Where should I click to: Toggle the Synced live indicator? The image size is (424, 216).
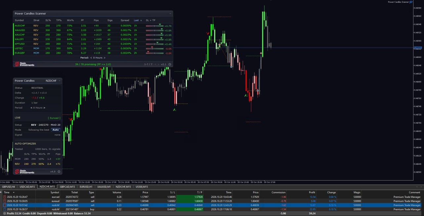coord(54,118)
